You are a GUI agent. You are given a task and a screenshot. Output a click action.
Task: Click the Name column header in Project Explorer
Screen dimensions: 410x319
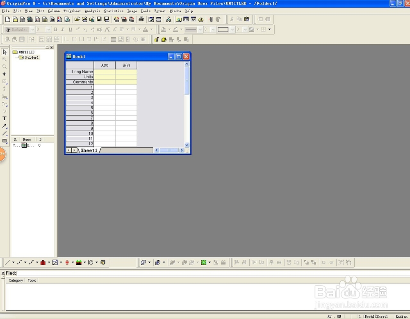click(x=27, y=140)
